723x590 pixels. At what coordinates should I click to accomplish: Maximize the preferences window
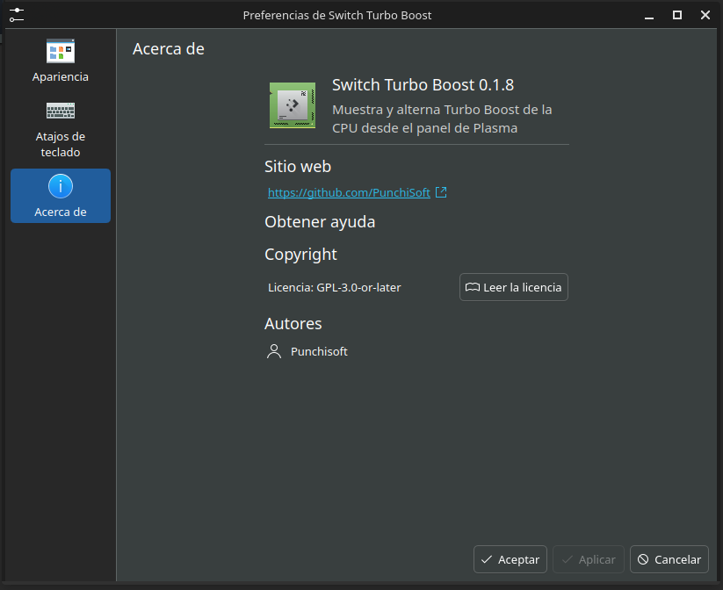[677, 15]
